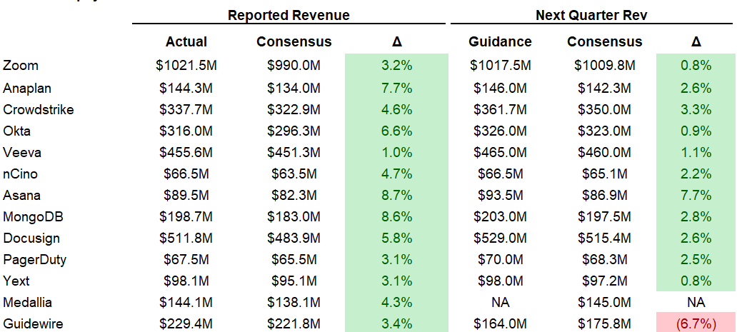The image size is (737, 332).
Task: Click the Actual column header
Action: coord(186,42)
